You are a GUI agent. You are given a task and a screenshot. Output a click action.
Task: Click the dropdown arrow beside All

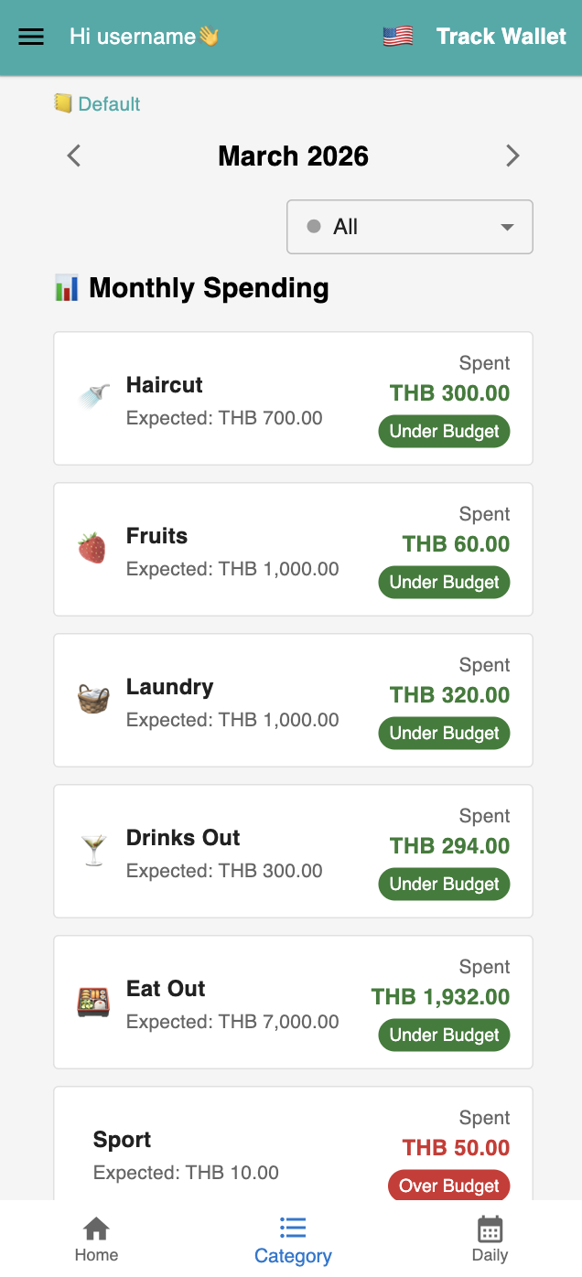[x=507, y=227]
